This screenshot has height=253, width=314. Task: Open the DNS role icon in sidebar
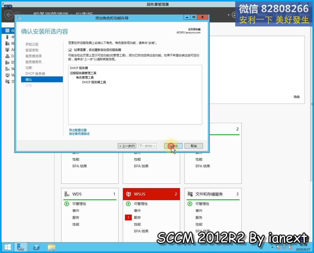coord(7,56)
